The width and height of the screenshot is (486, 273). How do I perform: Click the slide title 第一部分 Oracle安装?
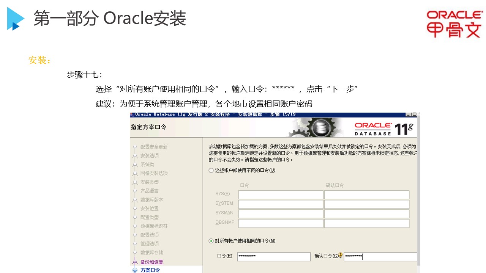click(x=110, y=18)
